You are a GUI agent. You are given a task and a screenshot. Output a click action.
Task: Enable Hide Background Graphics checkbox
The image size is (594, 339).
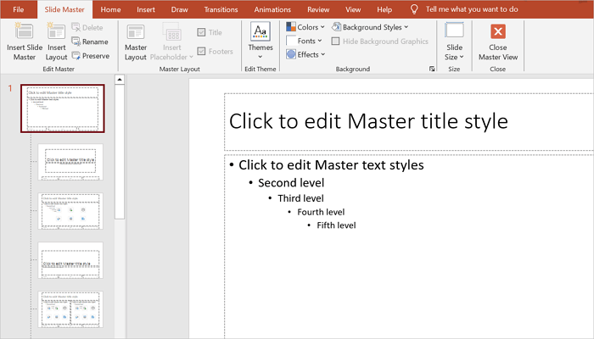click(335, 42)
